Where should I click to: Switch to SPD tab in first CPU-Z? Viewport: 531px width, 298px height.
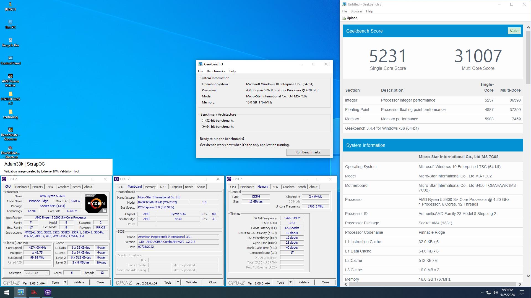(x=50, y=187)
